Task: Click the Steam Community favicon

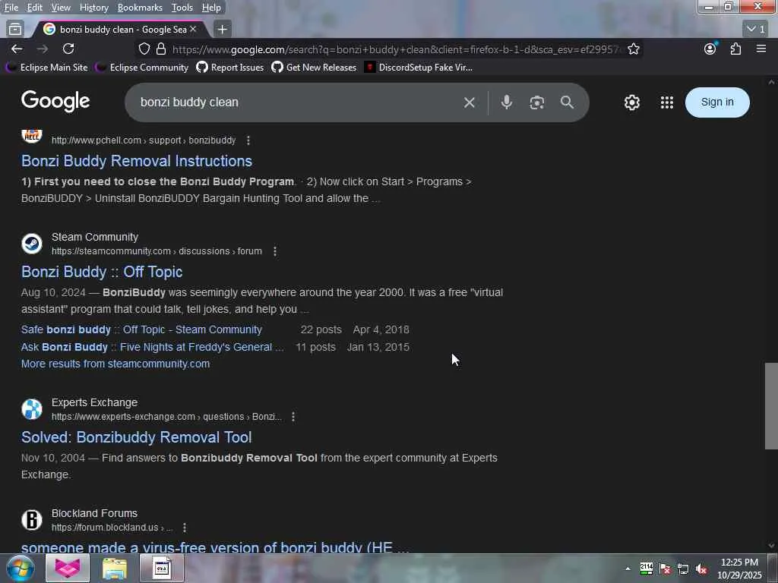Action: pos(32,244)
